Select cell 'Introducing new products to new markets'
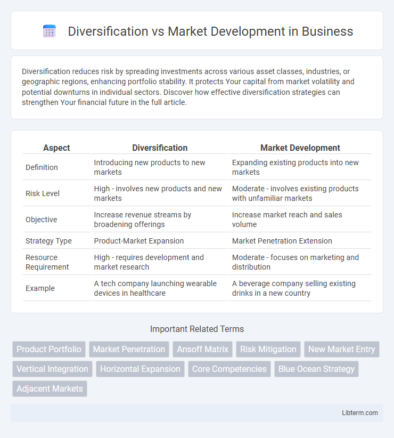The image size is (394, 438). (160, 167)
